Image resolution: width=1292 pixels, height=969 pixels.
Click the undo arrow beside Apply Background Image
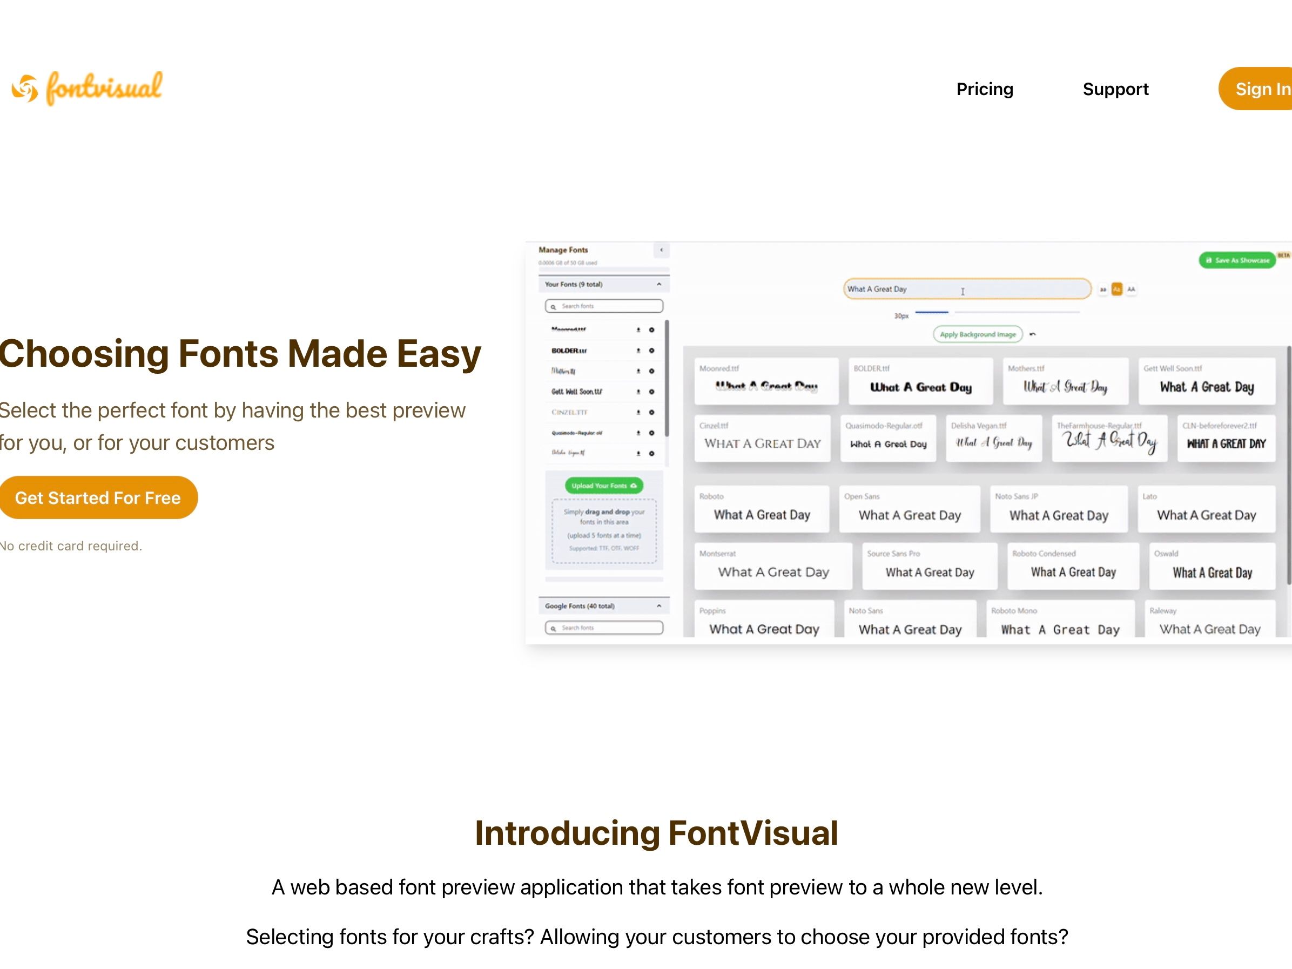(x=1033, y=335)
